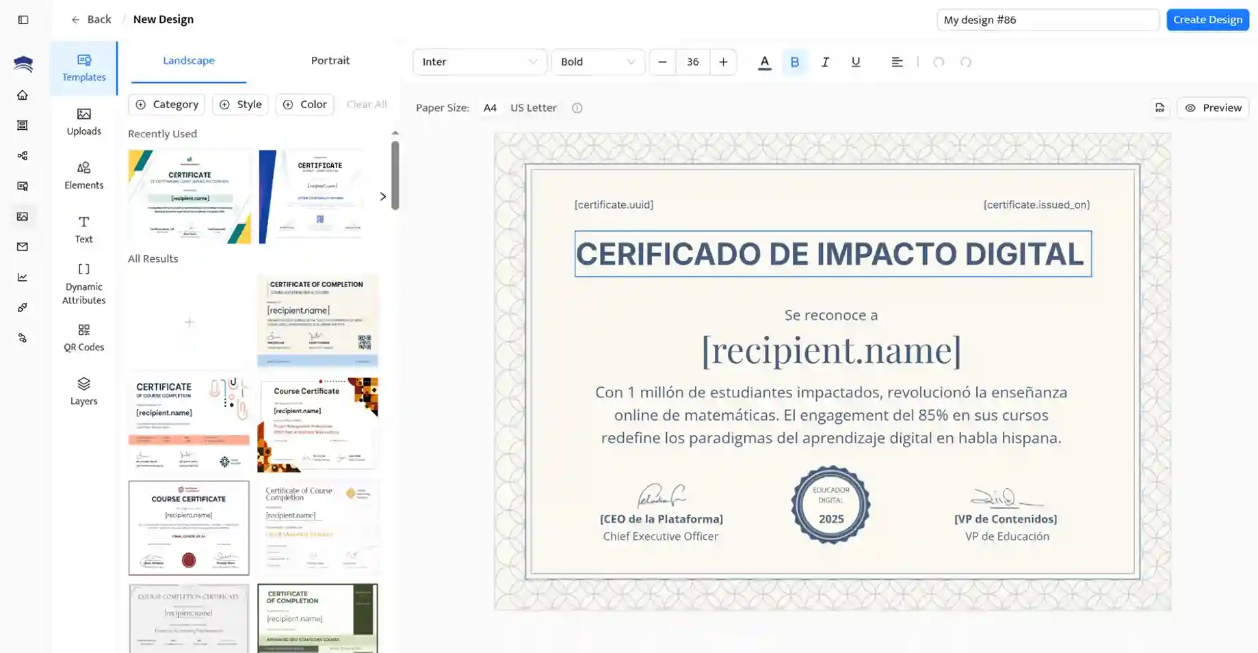Expand the Category filter

point(167,105)
